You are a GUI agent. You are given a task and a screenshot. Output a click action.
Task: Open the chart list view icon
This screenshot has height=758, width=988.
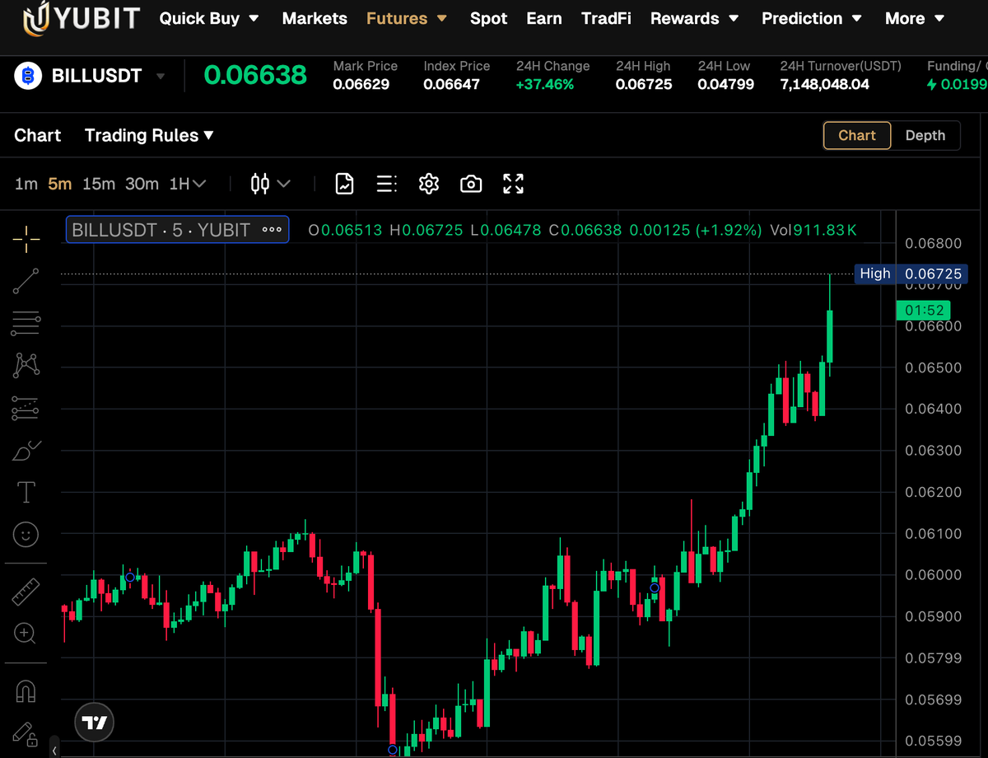click(386, 184)
